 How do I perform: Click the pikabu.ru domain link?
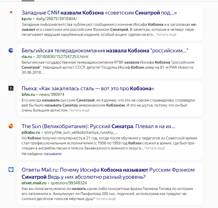tap(31, 133)
